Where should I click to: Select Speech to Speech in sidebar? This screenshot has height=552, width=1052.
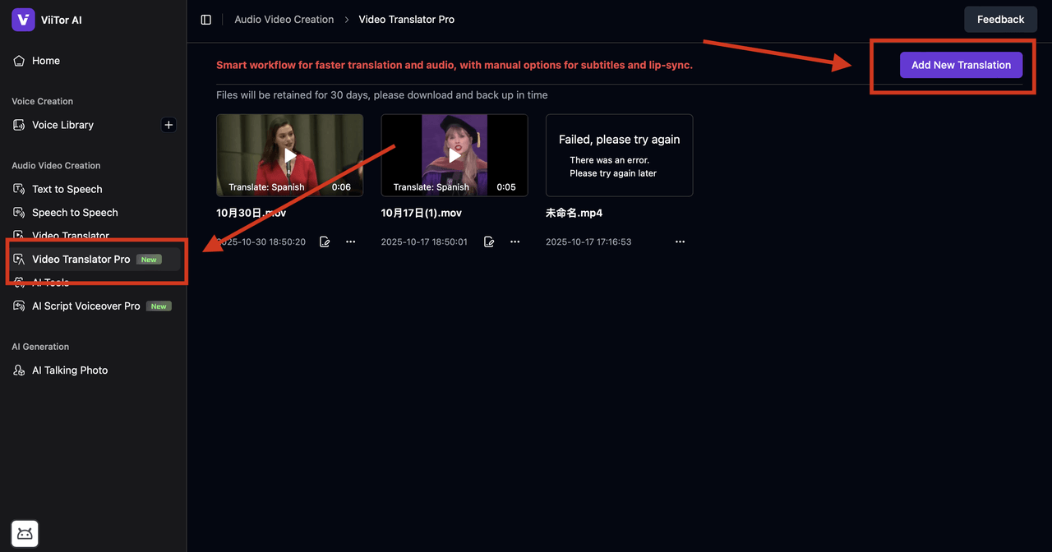(x=75, y=213)
